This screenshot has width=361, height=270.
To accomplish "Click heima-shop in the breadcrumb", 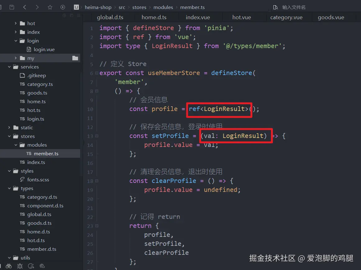I will 98,7.
